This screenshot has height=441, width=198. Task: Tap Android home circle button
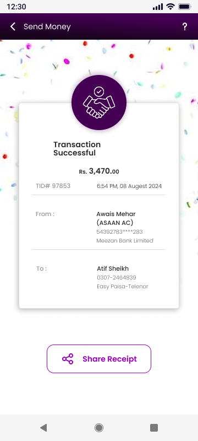tap(98, 428)
